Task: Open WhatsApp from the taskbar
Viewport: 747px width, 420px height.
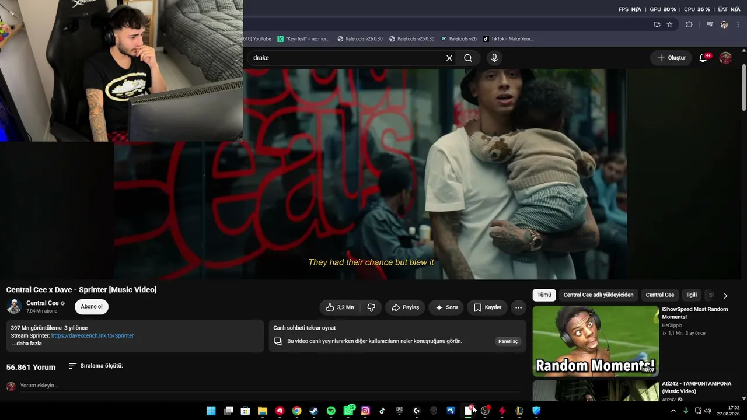Action: (348, 411)
